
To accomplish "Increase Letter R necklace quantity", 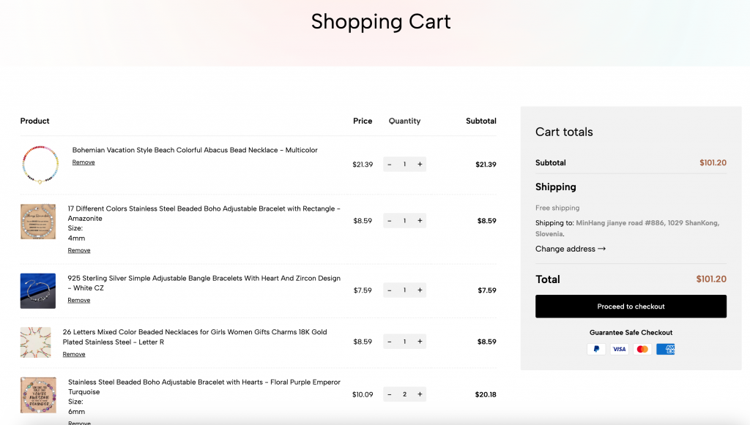I will tap(420, 342).
